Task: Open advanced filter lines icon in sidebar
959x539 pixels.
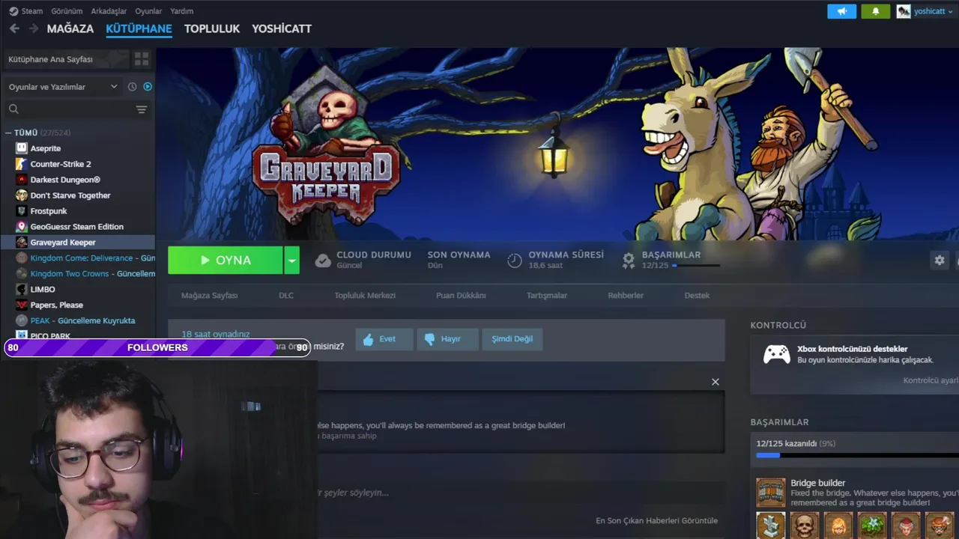Action: [x=142, y=109]
